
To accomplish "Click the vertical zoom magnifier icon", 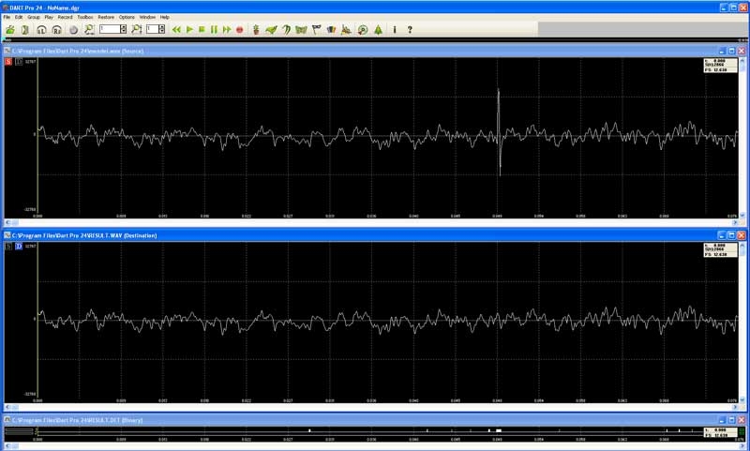I will pos(137,30).
